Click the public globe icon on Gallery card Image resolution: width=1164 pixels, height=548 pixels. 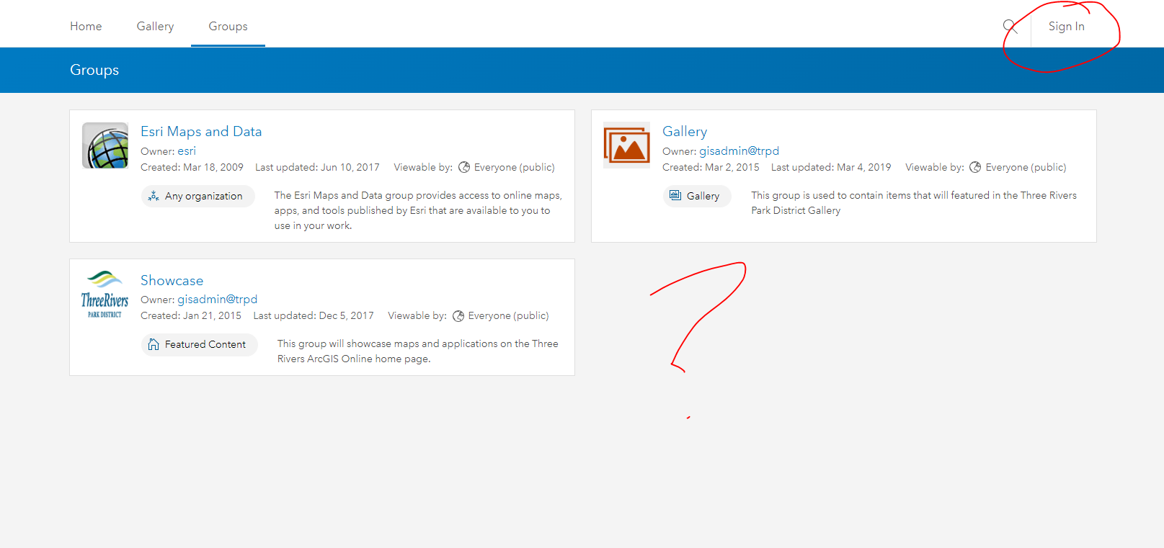tap(975, 167)
